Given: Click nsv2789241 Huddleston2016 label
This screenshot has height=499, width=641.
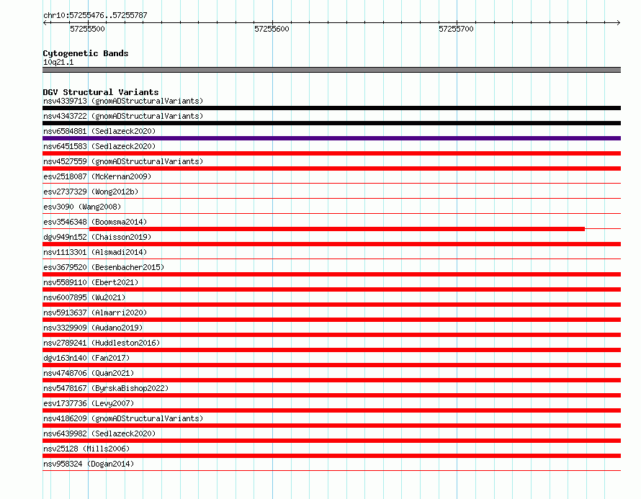Looking at the screenshot, I should pyautogui.click(x=102, y=343).
